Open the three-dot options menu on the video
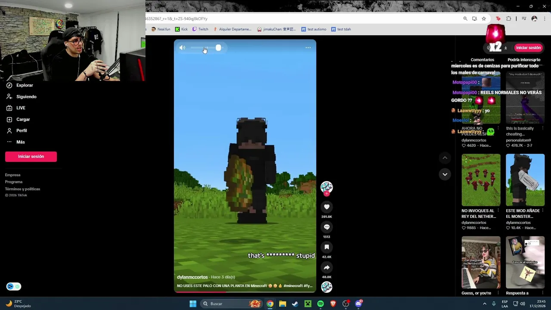The width and height of the screenshot is (551, 310). (x=308, y=48)
